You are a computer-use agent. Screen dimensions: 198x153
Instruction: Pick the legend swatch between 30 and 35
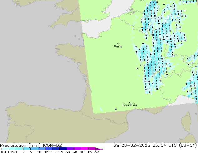click(70, 149)
